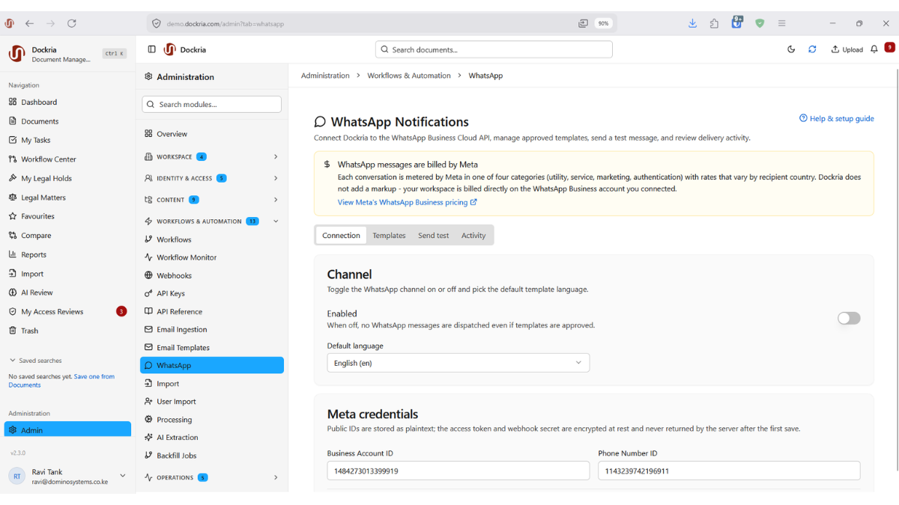Open browser extensions puzzle icon
Image resolution: width=899 pixels, height=505 pixels.
(714, 23)
